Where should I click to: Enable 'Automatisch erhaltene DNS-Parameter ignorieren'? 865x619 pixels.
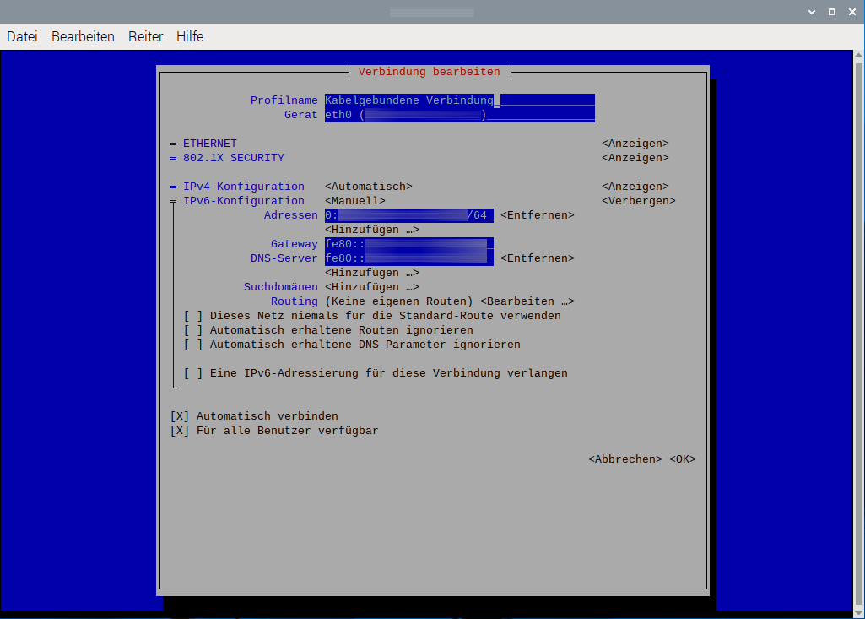click(x=193, y=345)
